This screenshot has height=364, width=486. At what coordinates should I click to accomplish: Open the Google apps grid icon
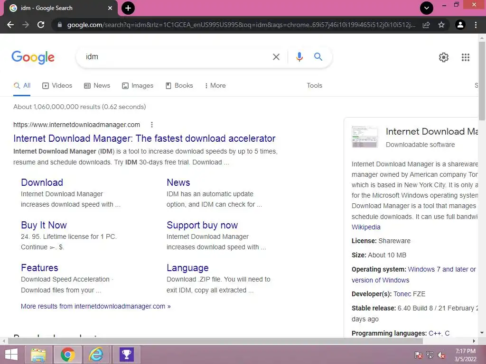(466, 57)
